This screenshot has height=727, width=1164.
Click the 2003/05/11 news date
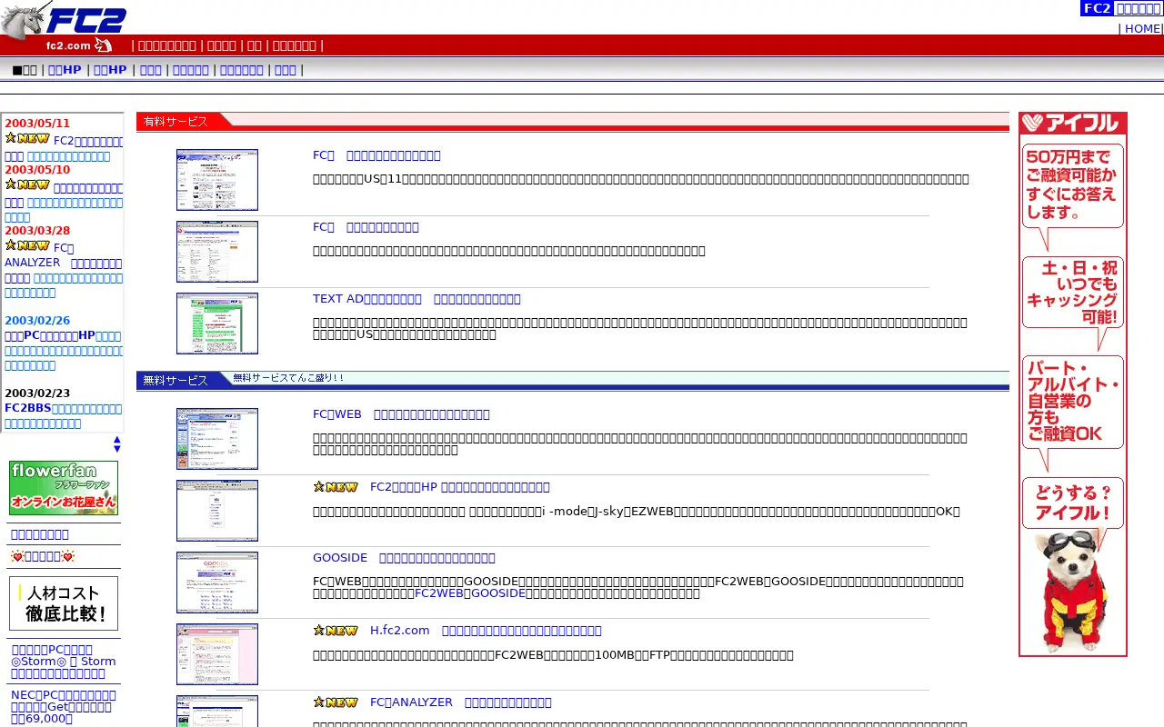[37, 124]
